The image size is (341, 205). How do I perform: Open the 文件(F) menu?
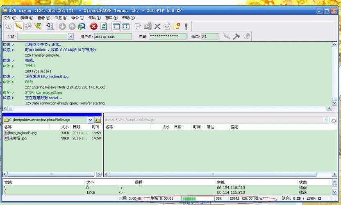coord(10,18)
